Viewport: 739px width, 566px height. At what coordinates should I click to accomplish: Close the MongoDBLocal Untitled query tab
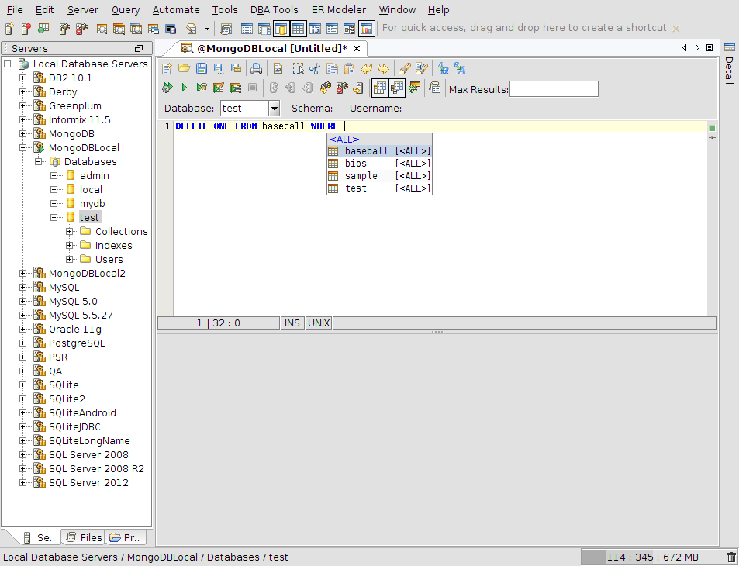tap(357, 49)
